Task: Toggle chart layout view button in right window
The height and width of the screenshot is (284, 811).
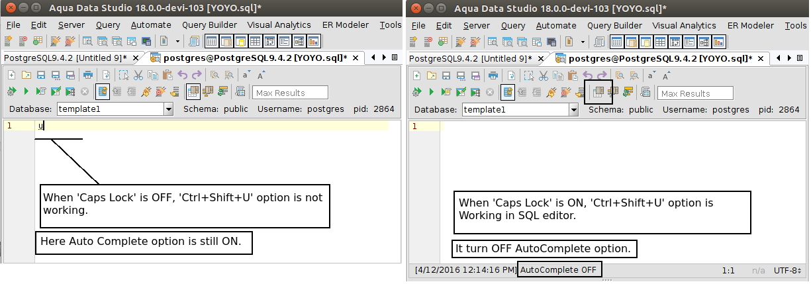Action: [x=718, y=40]
